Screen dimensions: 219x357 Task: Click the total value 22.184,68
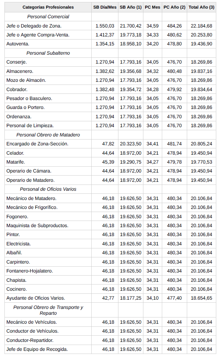[201, 26]
